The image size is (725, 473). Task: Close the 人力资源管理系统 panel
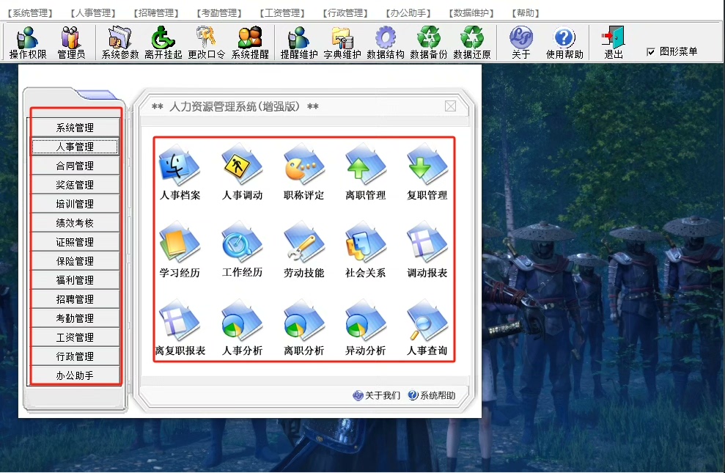tap(450, 106)
